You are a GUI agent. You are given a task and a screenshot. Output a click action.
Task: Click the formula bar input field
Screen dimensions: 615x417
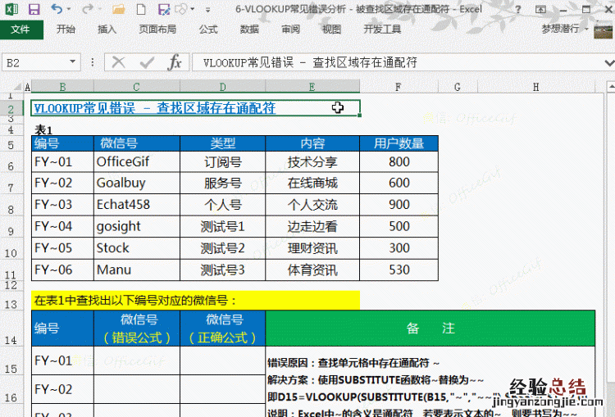tap(402, 62)
